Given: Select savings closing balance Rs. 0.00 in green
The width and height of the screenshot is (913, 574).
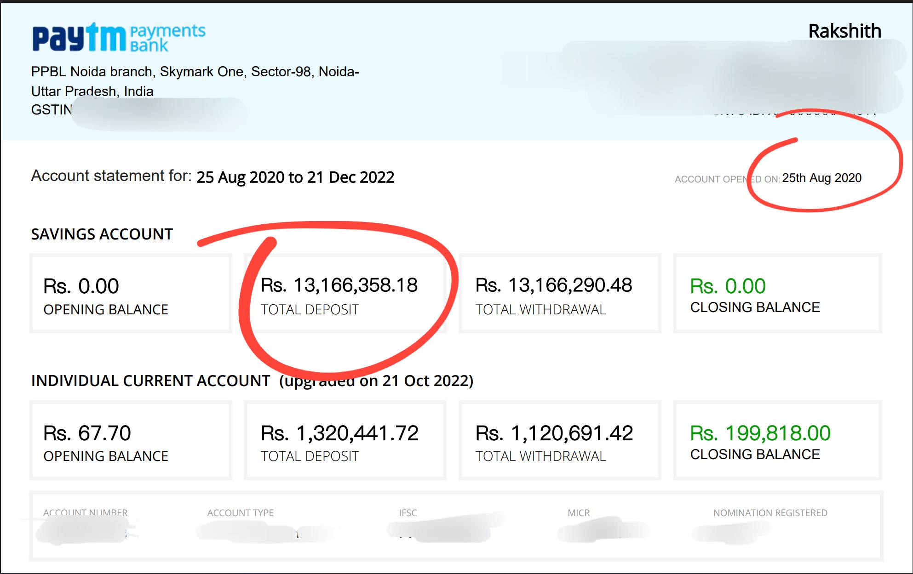Looking at the screenshot, I should click(x=728, y=286).
